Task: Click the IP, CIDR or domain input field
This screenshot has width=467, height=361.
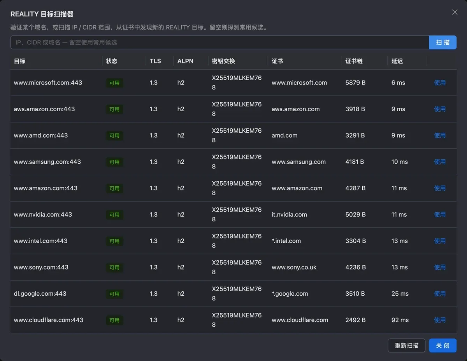Action: (219, 42)
